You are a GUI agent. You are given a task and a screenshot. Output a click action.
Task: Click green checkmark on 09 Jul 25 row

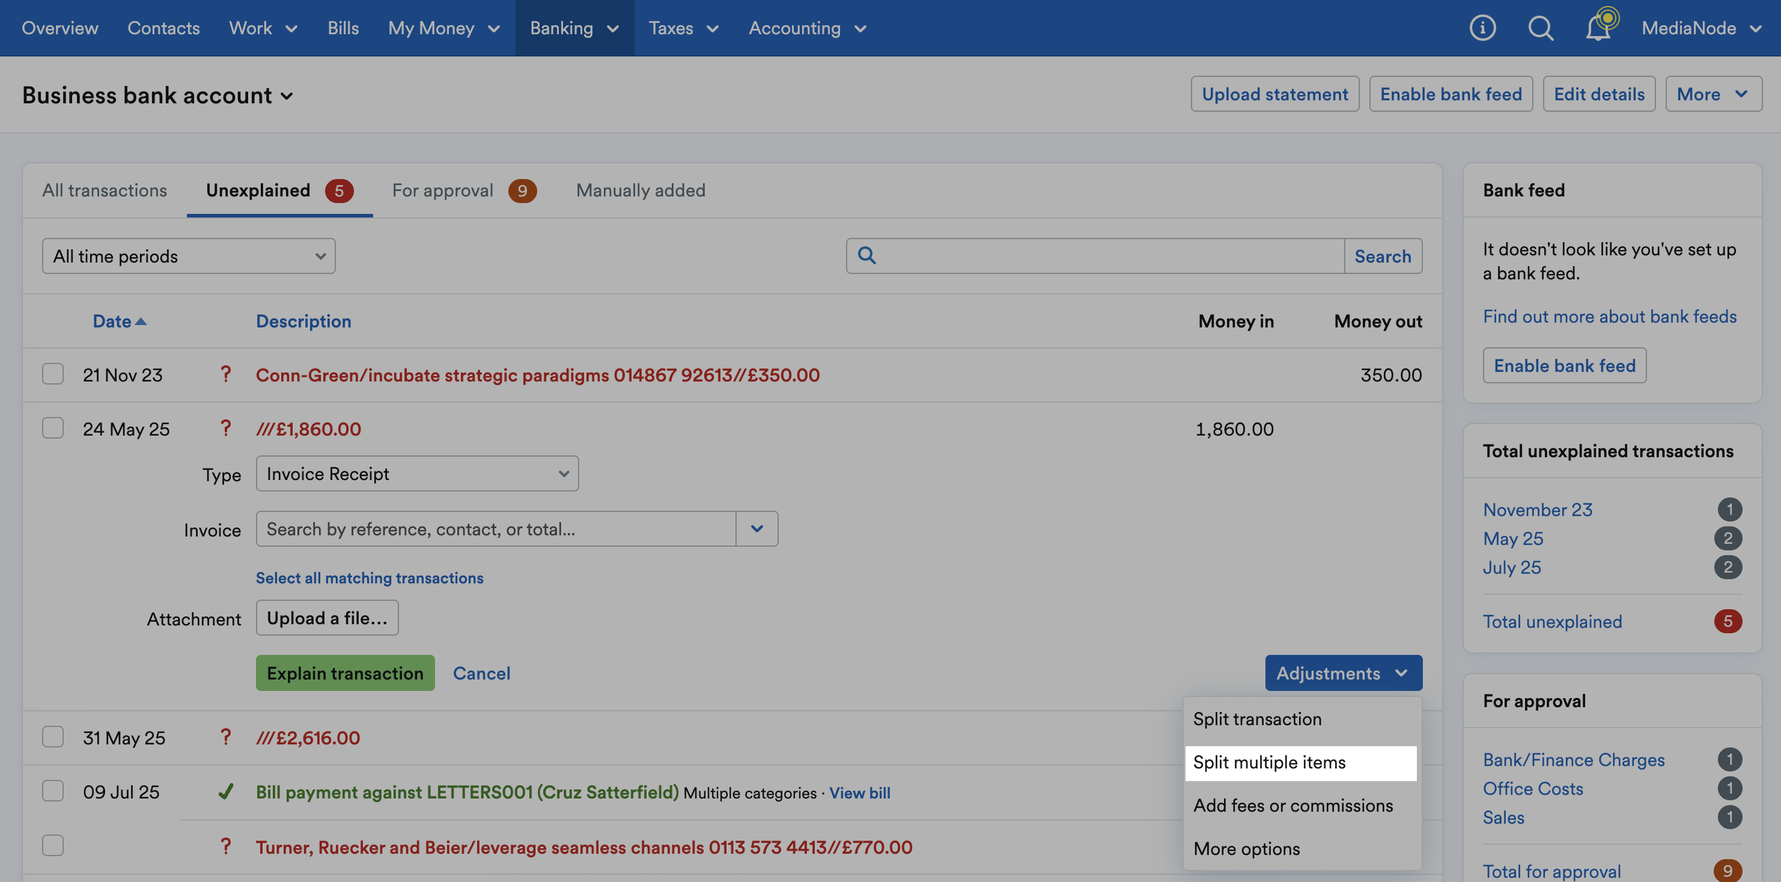(225, 791)
